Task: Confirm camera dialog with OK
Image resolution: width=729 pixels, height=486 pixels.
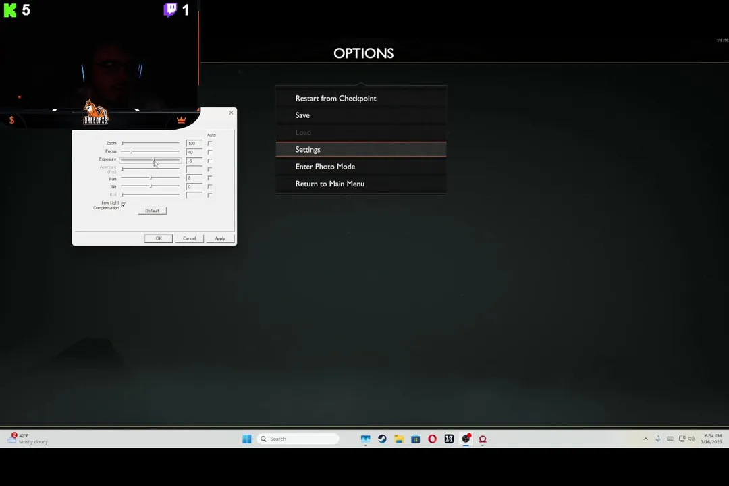Action: (159, 238)
